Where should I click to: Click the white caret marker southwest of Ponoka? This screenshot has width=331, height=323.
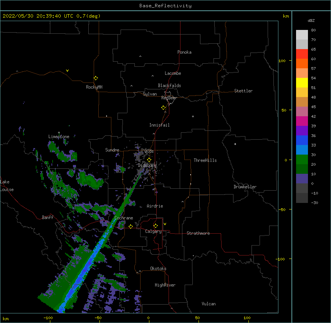140,56
